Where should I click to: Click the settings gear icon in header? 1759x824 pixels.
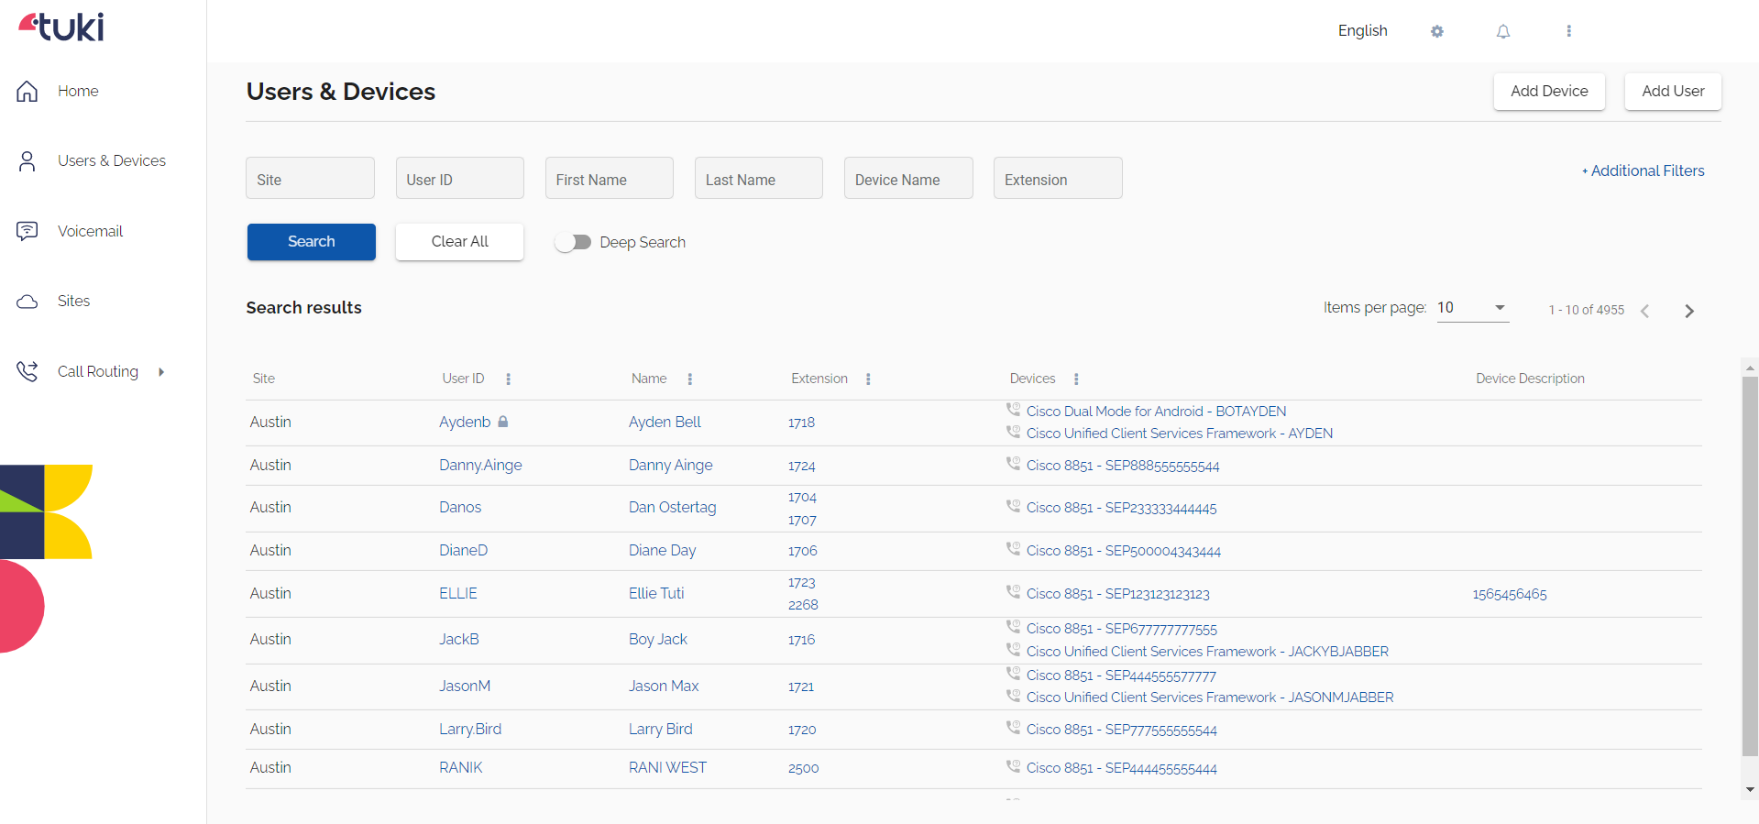click(x=1436, y=31)
